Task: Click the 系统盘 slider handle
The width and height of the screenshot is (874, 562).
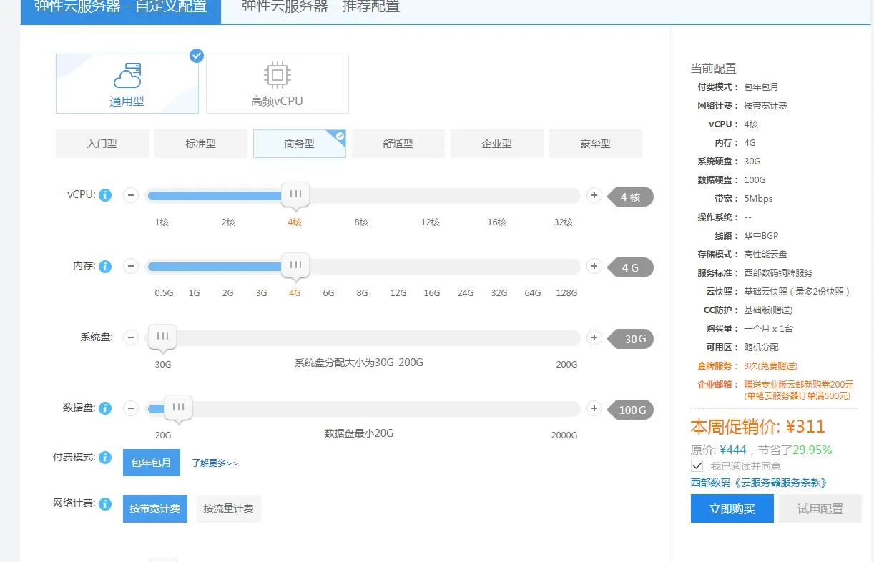Action: coord(163,337)
